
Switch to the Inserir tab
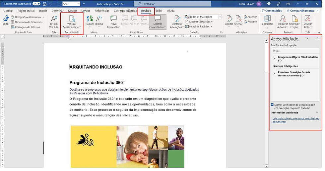pyautogui.click(x=43, y=11)
